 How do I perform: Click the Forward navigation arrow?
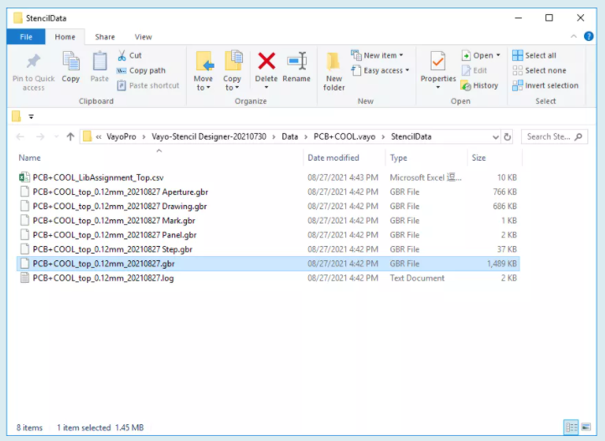pos(39,136)
